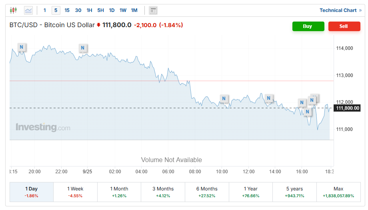Click the green Buy button
The height and width of the screenshot is (210, 368).
tap(308, 26)
